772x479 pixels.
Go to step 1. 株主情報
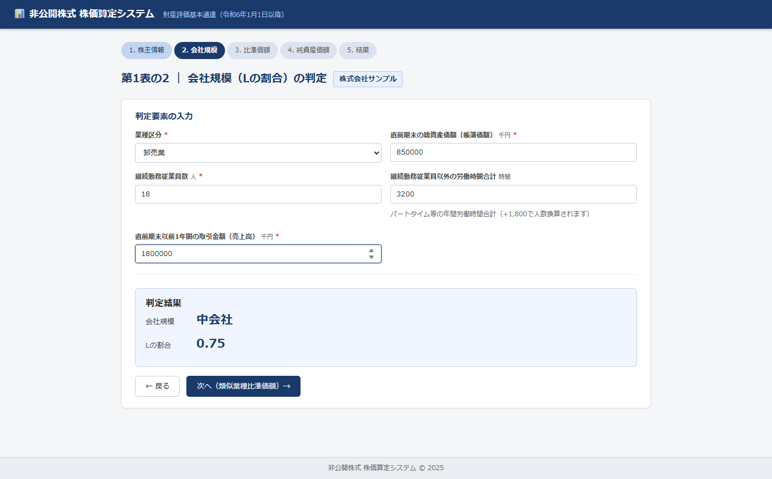147,50
